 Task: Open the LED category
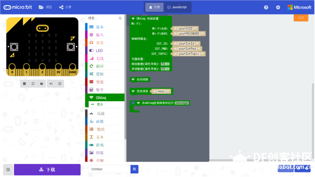(105, 50)
